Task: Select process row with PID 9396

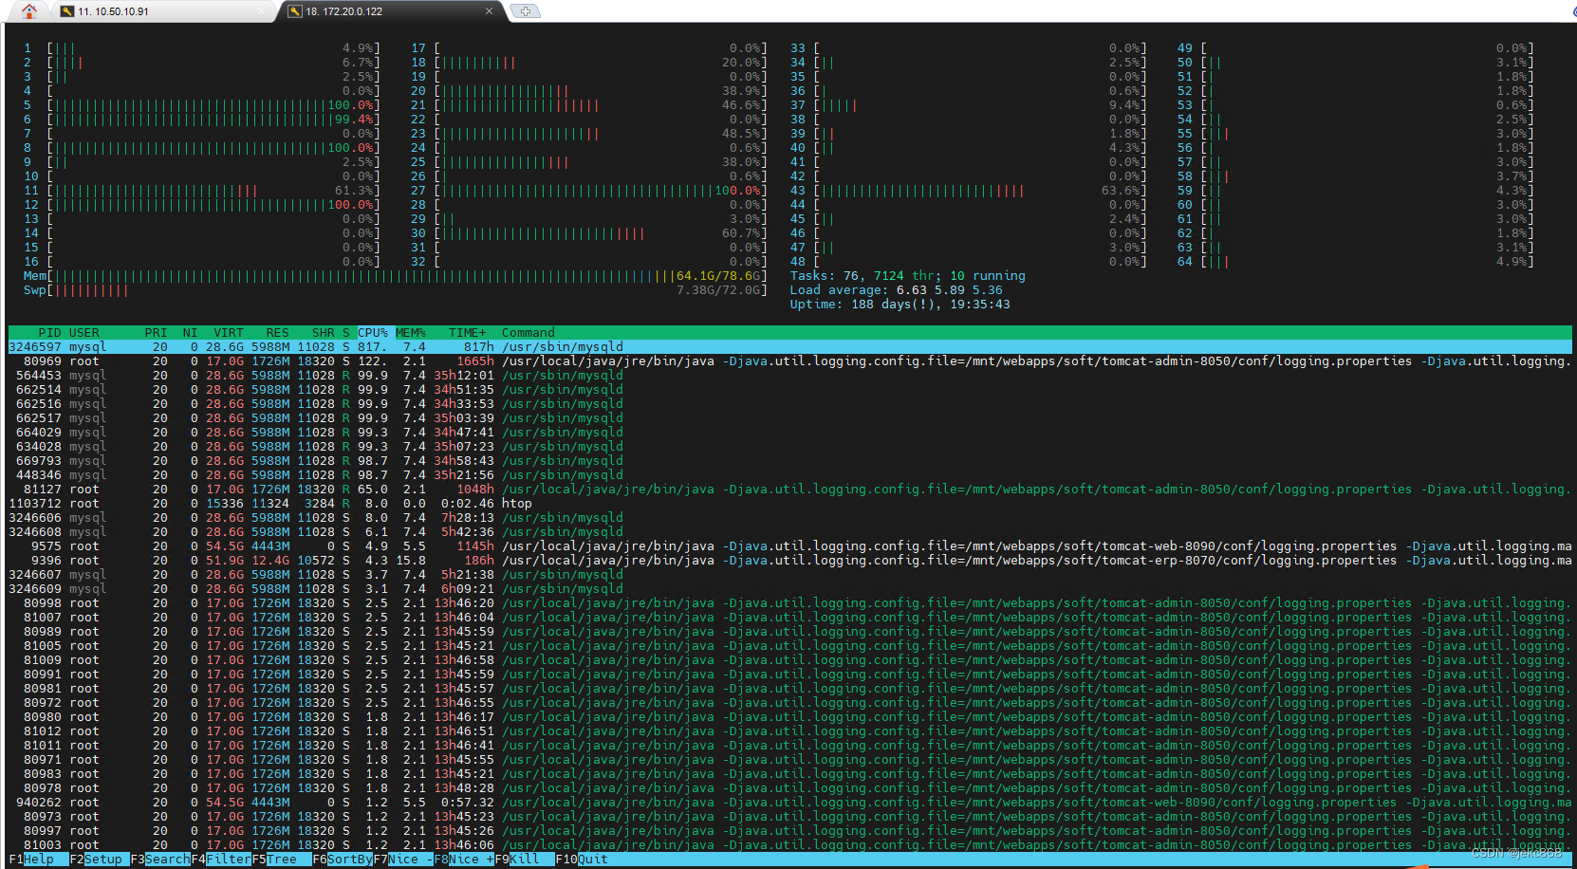Action: point(789,561)
